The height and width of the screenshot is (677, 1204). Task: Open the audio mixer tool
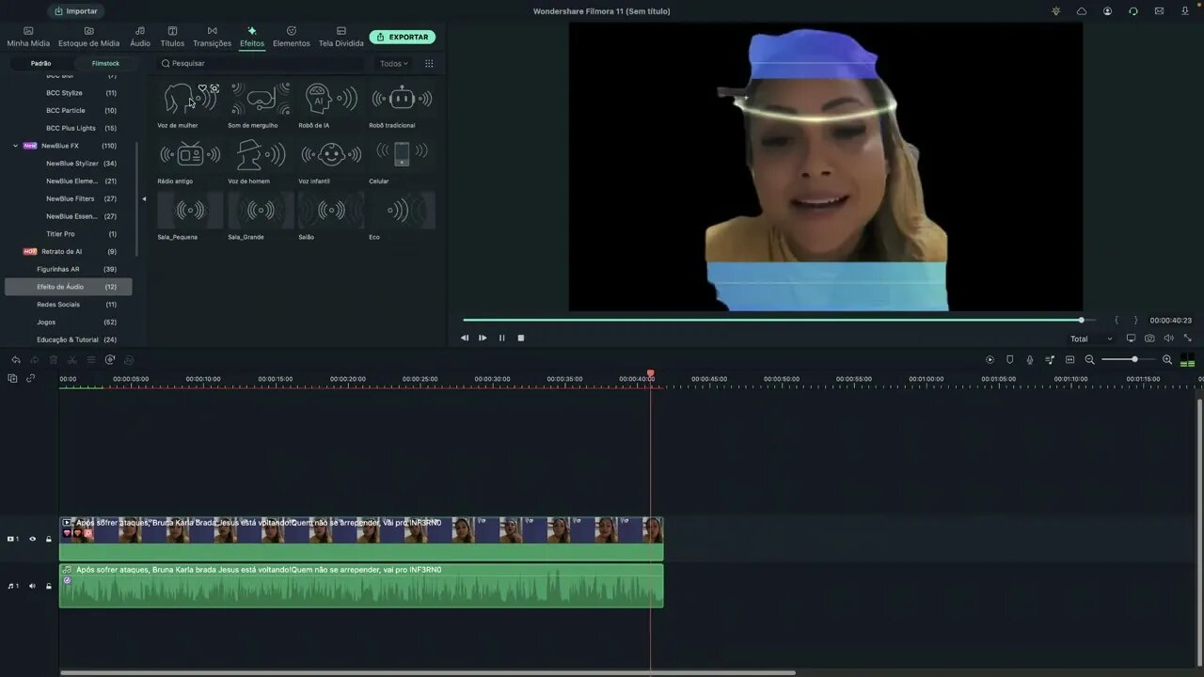1050,360
